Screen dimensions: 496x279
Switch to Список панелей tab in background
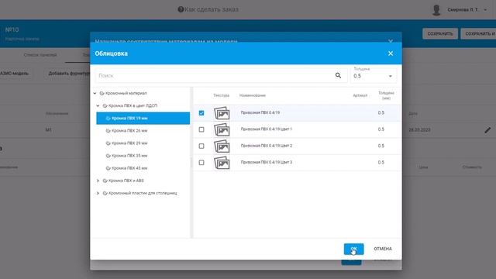click(x=40, y=55)
